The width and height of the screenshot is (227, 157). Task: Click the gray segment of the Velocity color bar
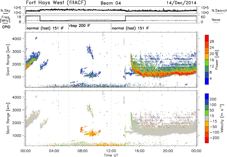[x=207, y=118]
